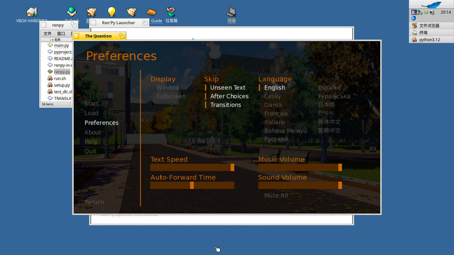Click the Mute All button
Image resolution: width=454 pixels, height=255 pixels.
point(276,196)
